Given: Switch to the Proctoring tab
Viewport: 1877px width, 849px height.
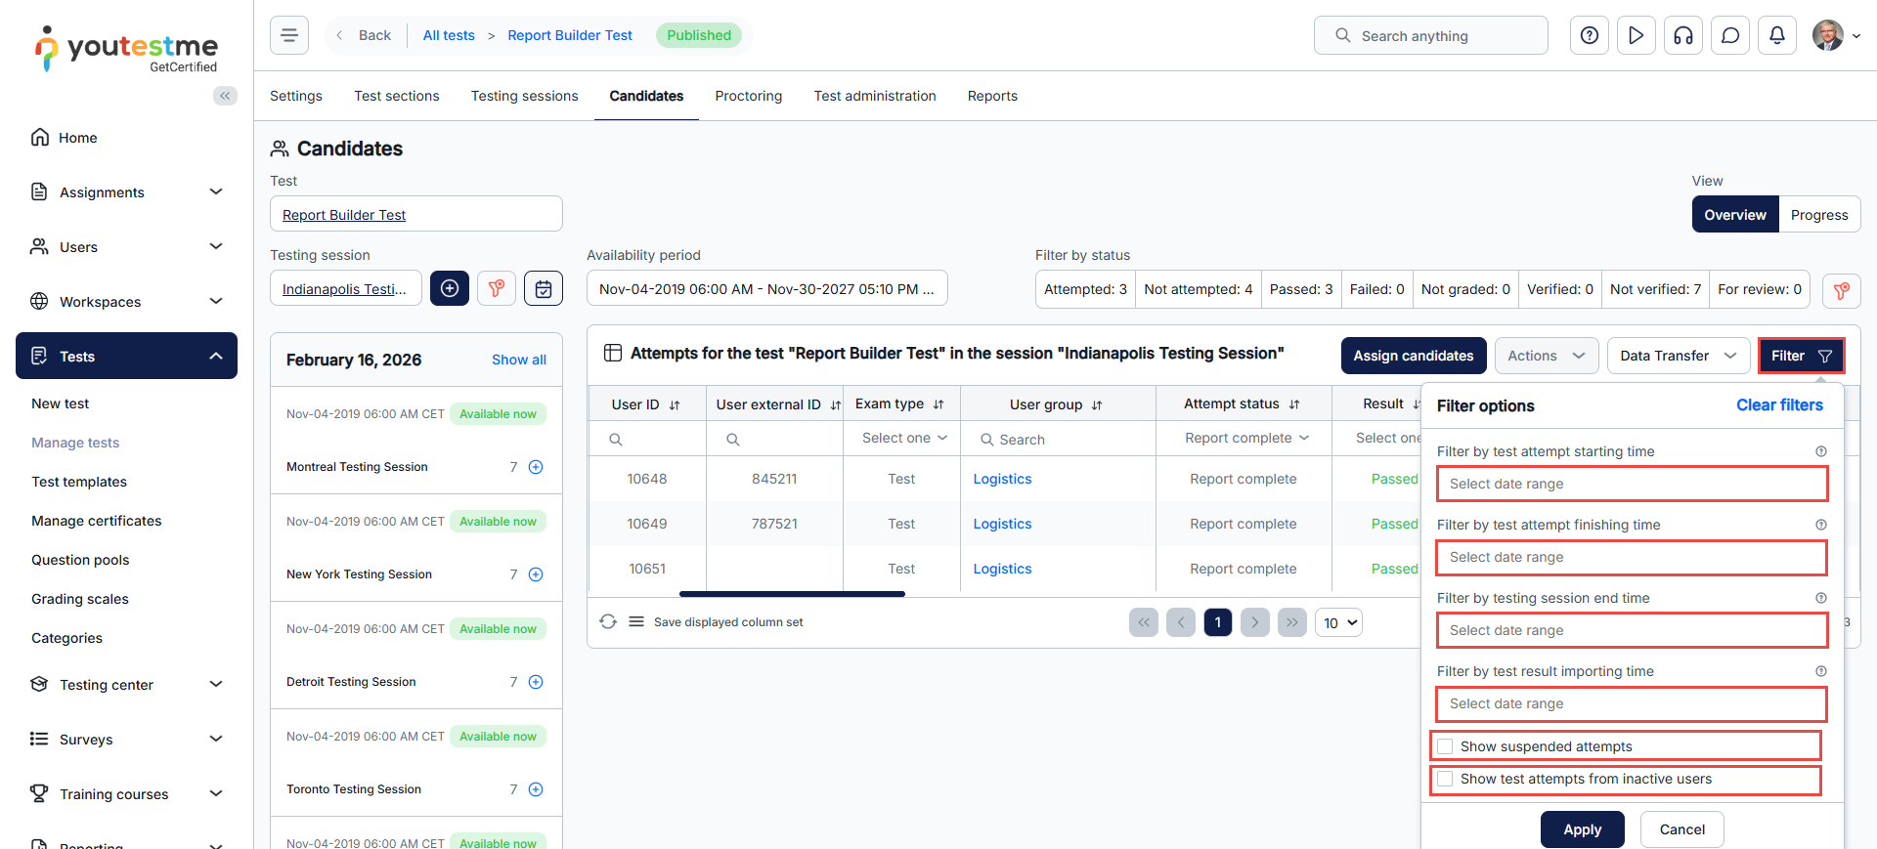Looking at the screenshot, I should pos(748,96).
